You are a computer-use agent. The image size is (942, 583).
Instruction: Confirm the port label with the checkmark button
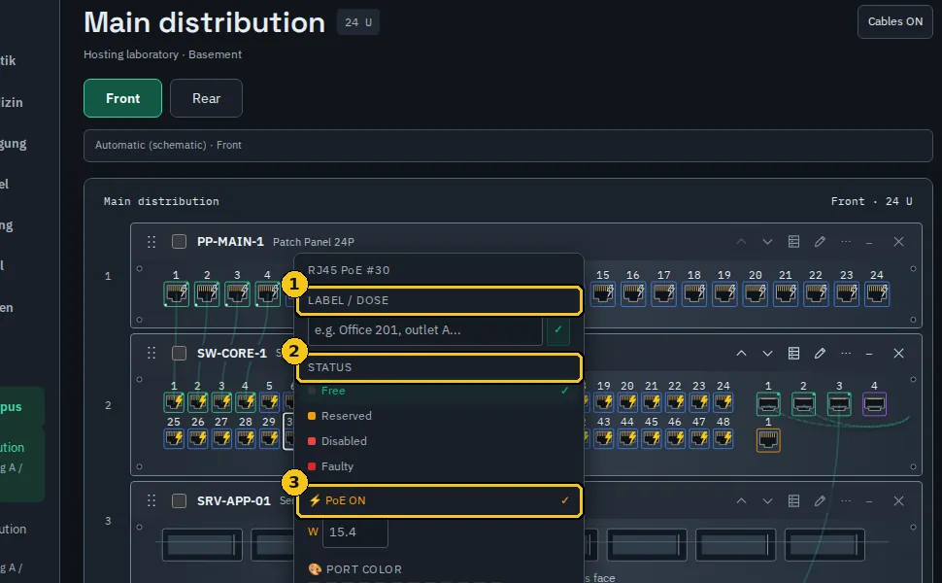tap(558, 330)
